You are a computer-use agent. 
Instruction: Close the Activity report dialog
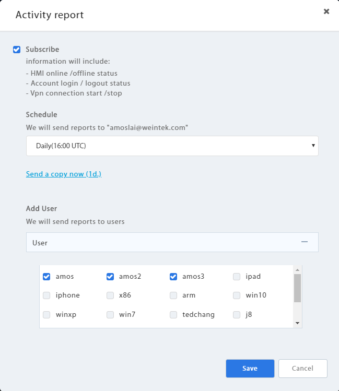point(326,11)
